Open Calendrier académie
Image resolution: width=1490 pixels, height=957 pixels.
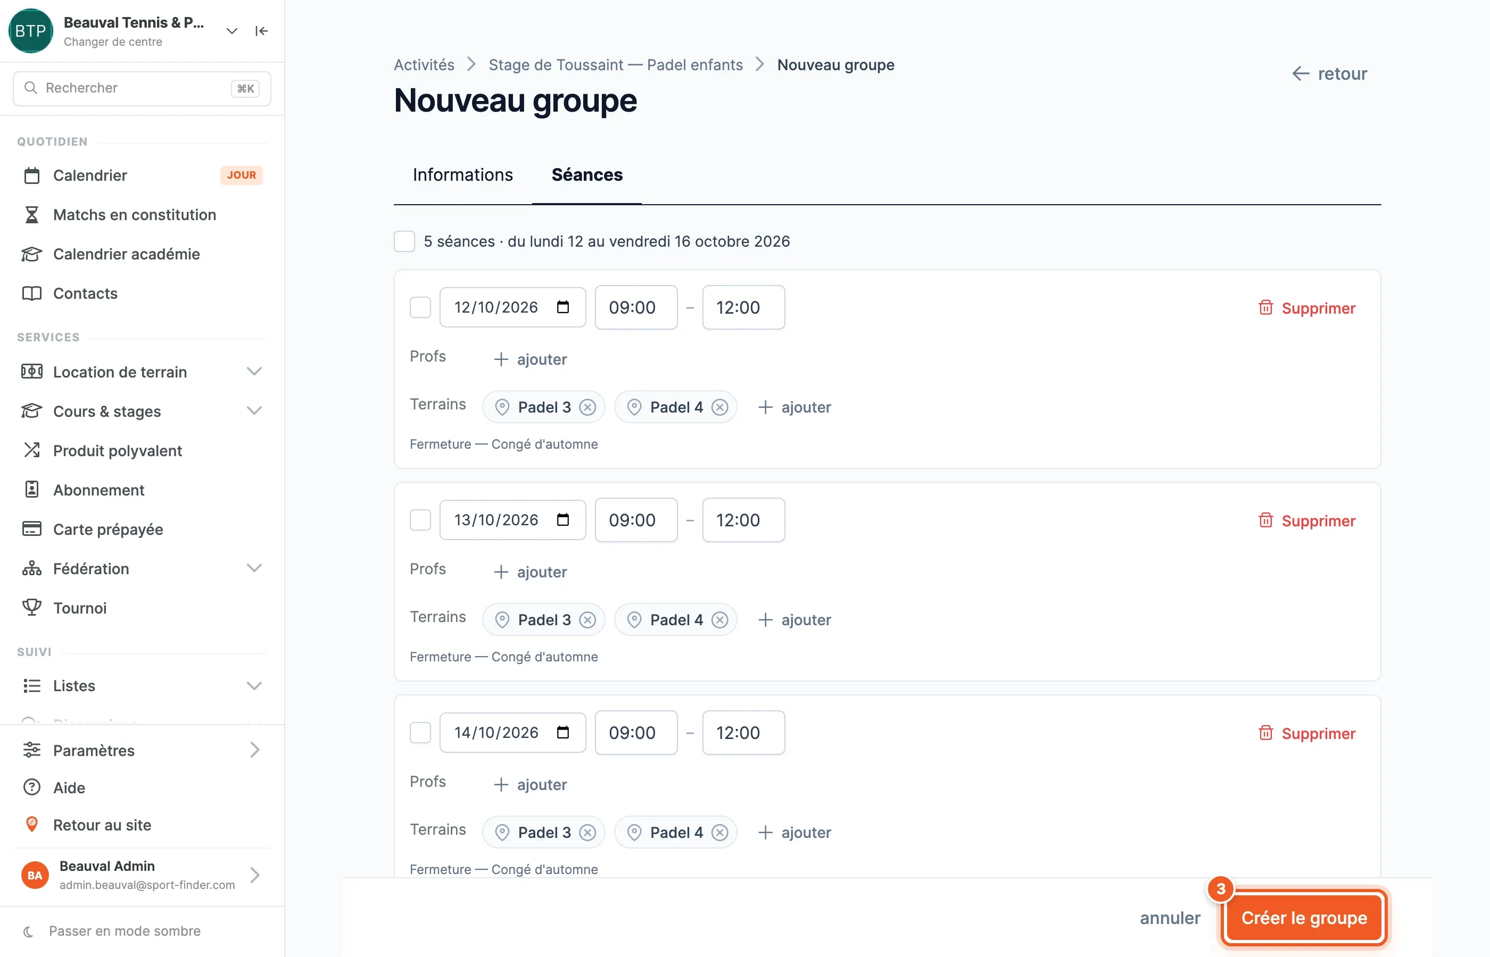coord(142,254)
